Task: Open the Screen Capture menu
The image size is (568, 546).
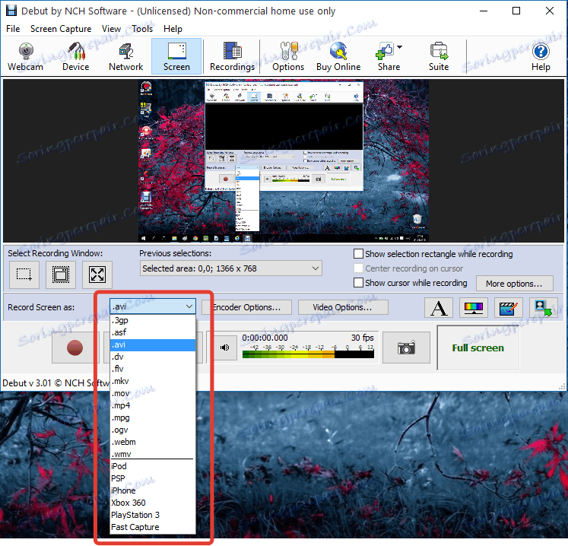Action: tap(61, 29)
